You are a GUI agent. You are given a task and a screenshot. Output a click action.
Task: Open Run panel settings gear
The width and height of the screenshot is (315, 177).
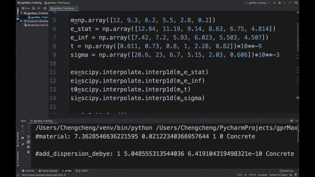coord(291,120)
